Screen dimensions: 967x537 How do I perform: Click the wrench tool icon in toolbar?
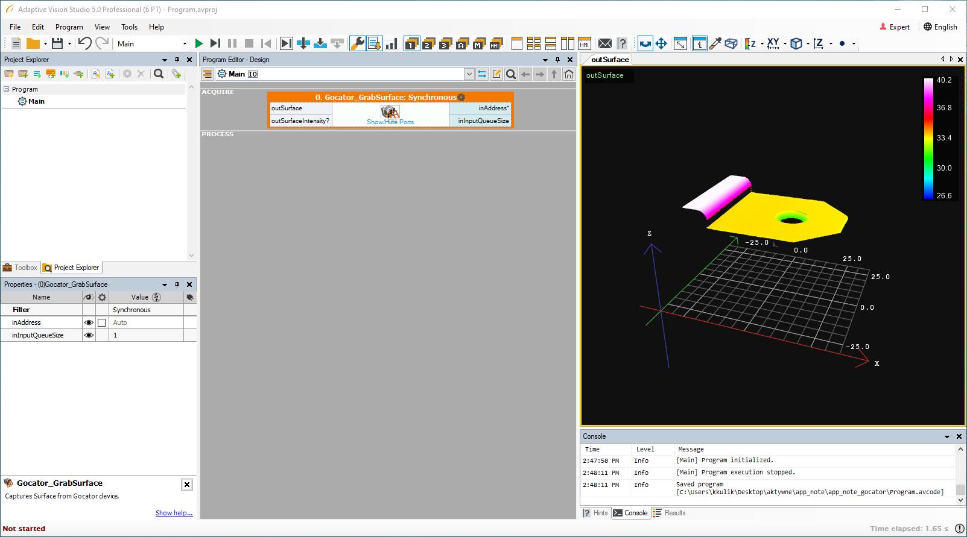357,43
